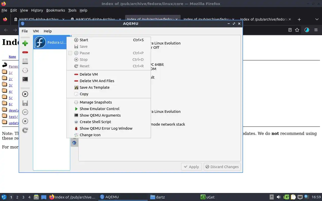Open Firefox Bookmarks menu
322x201 pixels.
click(56, 10)
